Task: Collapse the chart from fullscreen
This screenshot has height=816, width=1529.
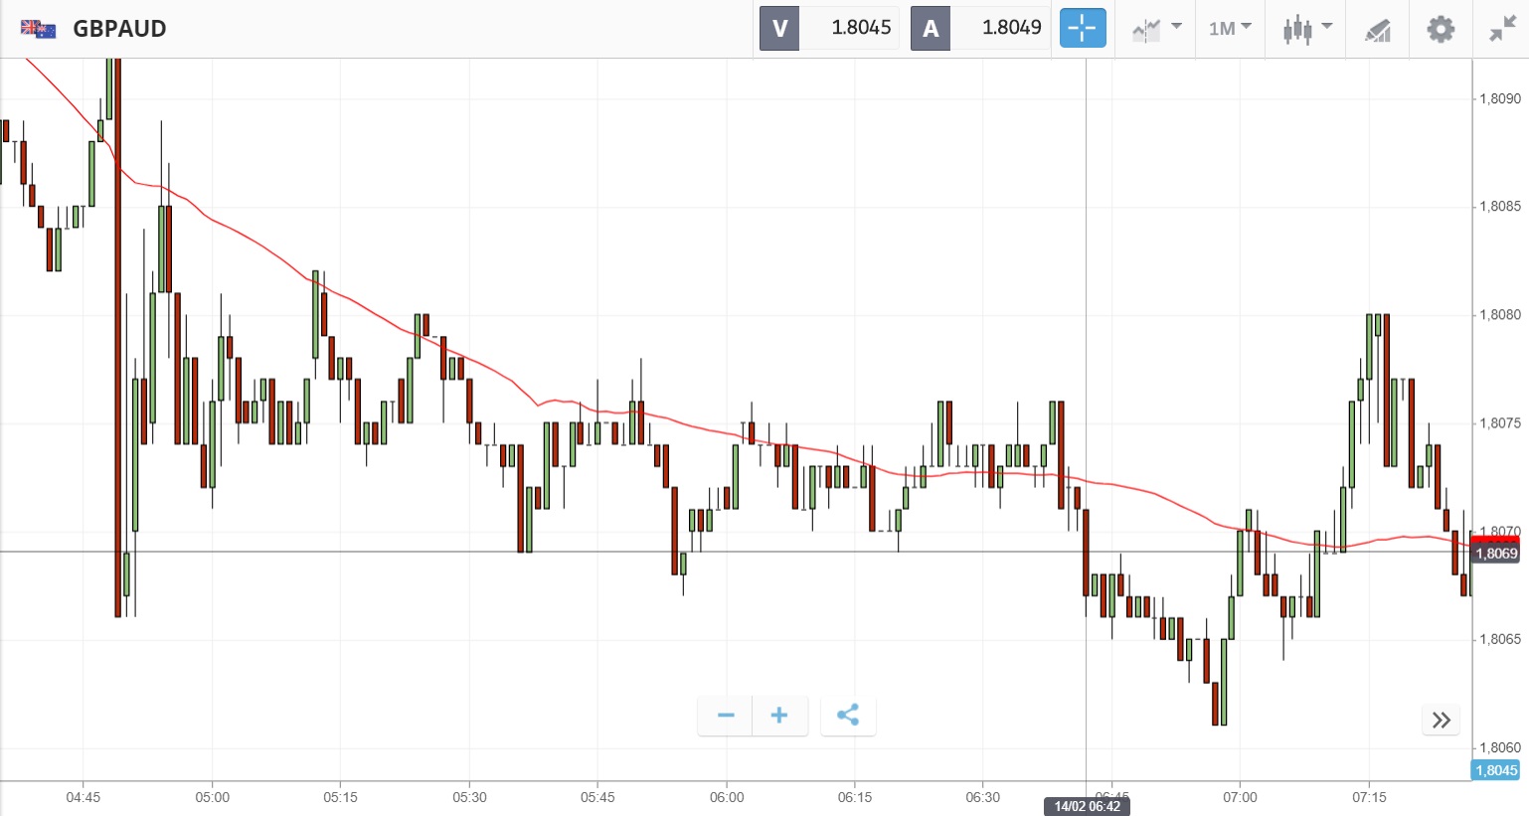Action: [x=1501, y=29]
